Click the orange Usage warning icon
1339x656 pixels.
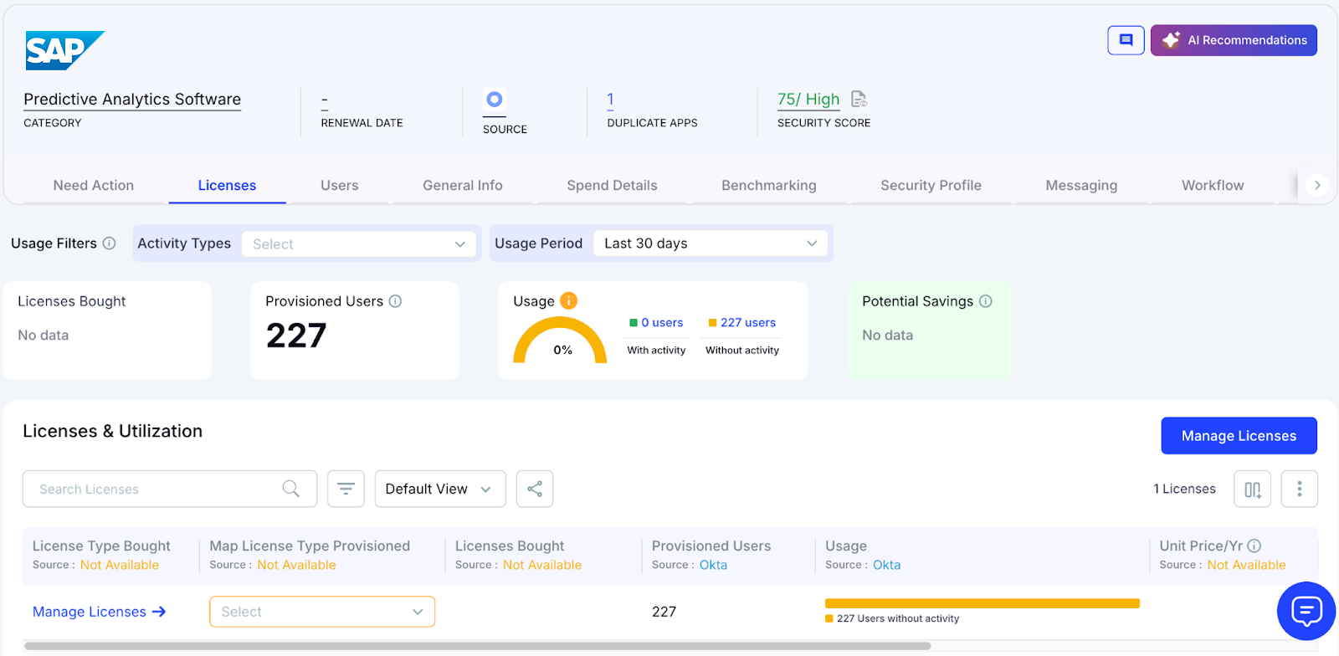(569, 300)
